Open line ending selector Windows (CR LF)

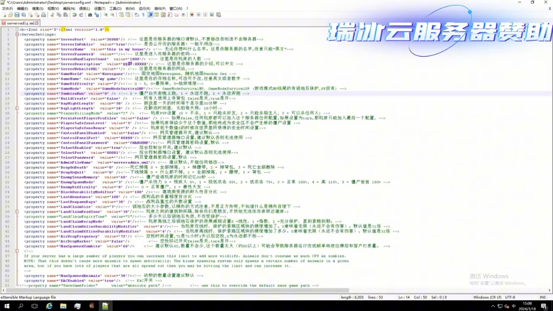click(487, 298)
